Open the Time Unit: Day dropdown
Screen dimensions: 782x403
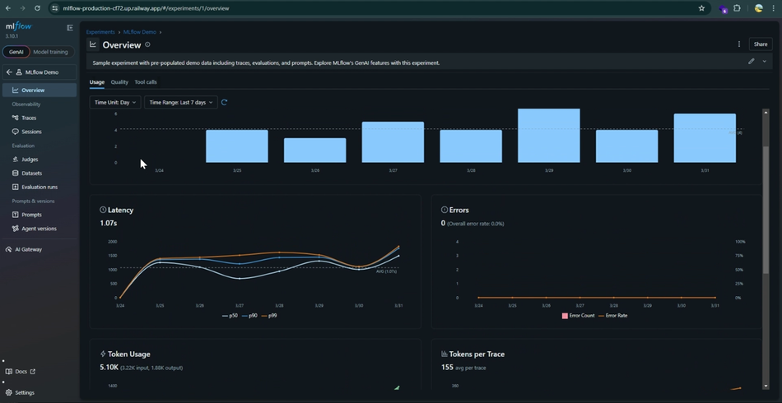[115, 102]
